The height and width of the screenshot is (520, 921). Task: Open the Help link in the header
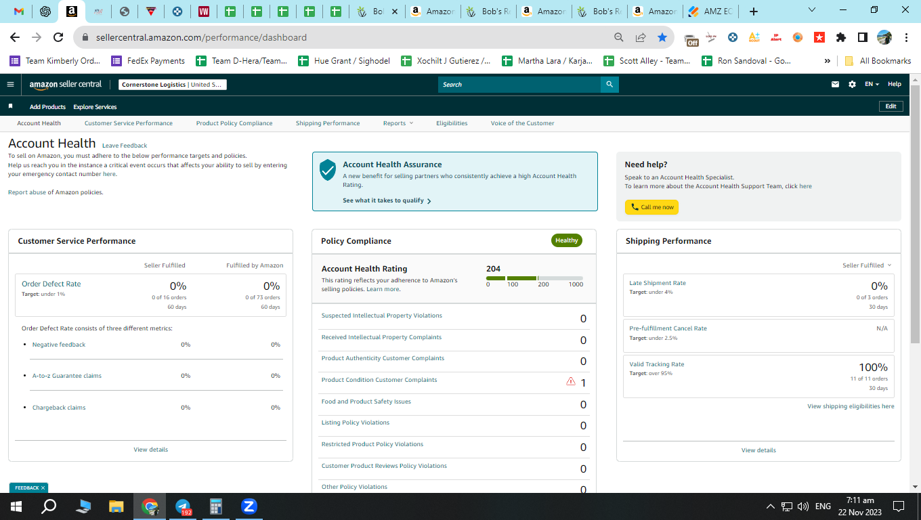coord(895,85)
